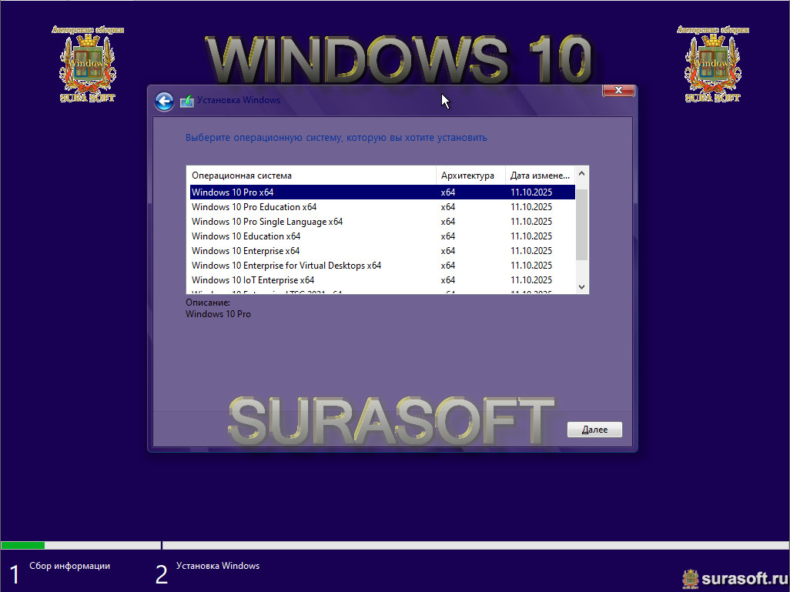Click the "Архитектура" column header
The image size is (790, 592).
click(x=470, y=176)
